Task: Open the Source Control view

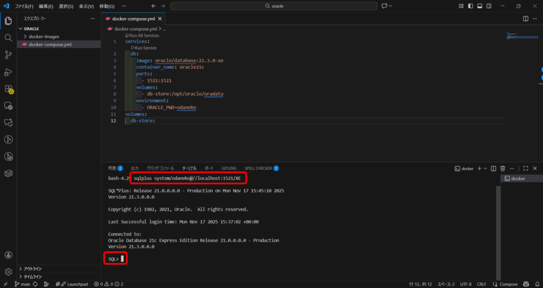Action: click(8, 55)
